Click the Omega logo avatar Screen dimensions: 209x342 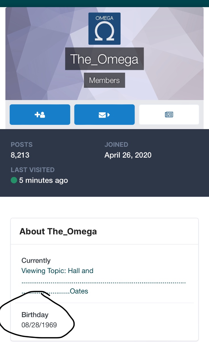coord(104,29)
